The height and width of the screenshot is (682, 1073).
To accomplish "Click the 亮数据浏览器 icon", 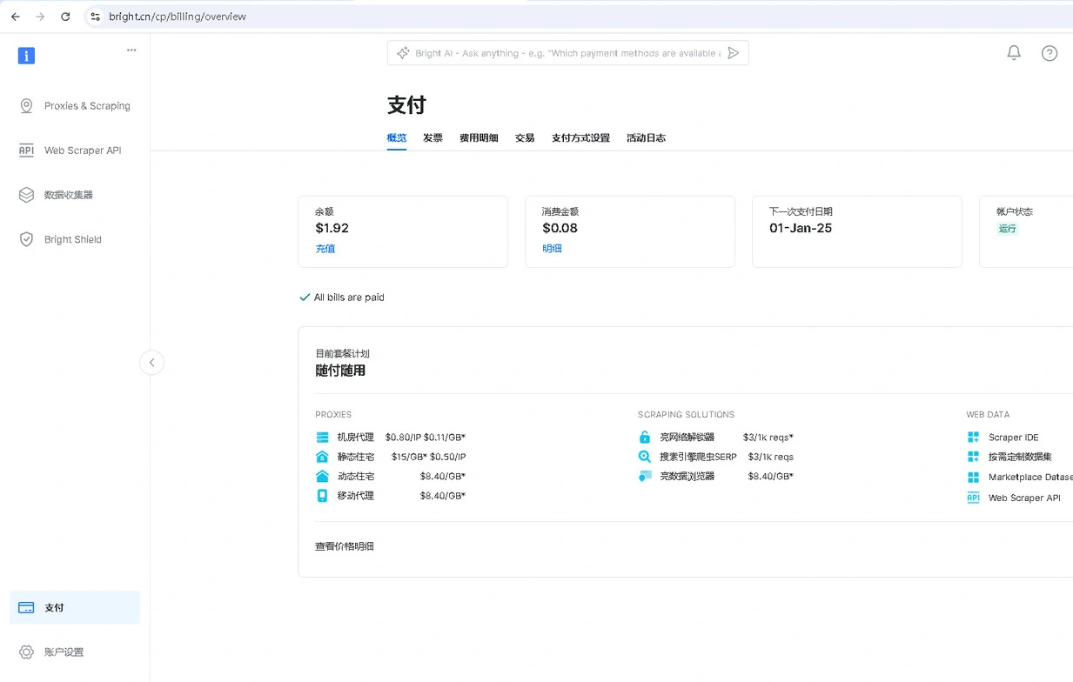I will coord(645,476).
